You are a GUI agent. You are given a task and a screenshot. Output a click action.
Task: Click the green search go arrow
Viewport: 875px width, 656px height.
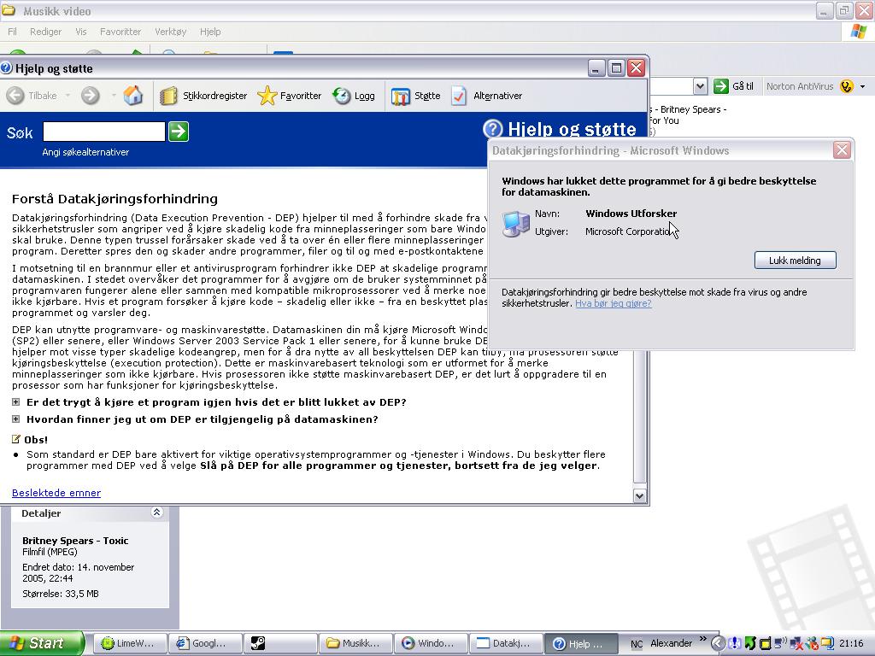click(x=179, y=132)
